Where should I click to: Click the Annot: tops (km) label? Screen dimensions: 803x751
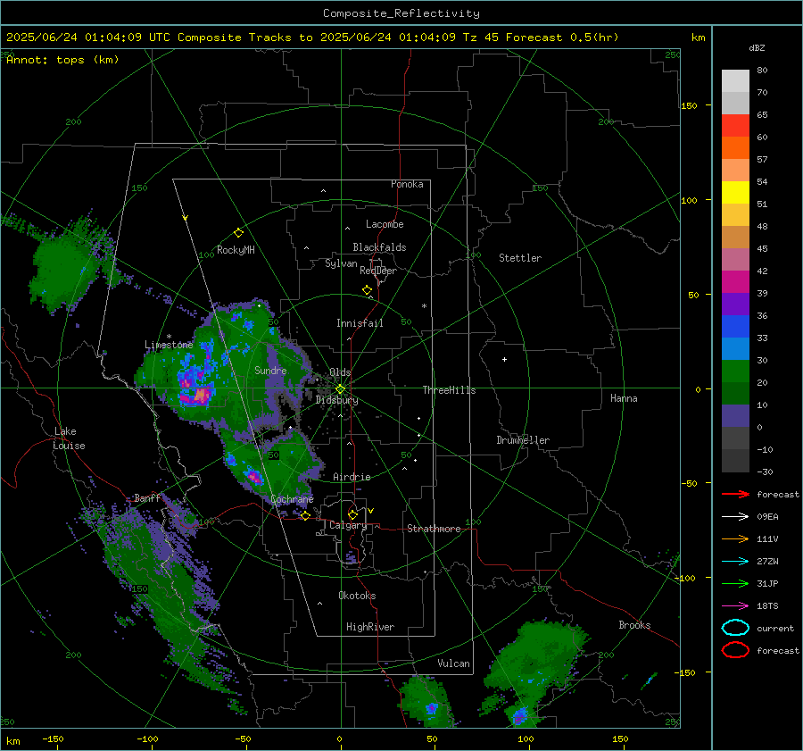62,60
